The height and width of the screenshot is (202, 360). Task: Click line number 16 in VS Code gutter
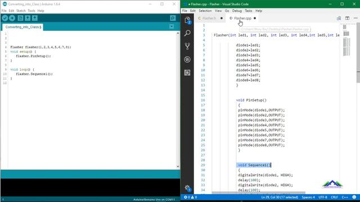tap(202, 100)
